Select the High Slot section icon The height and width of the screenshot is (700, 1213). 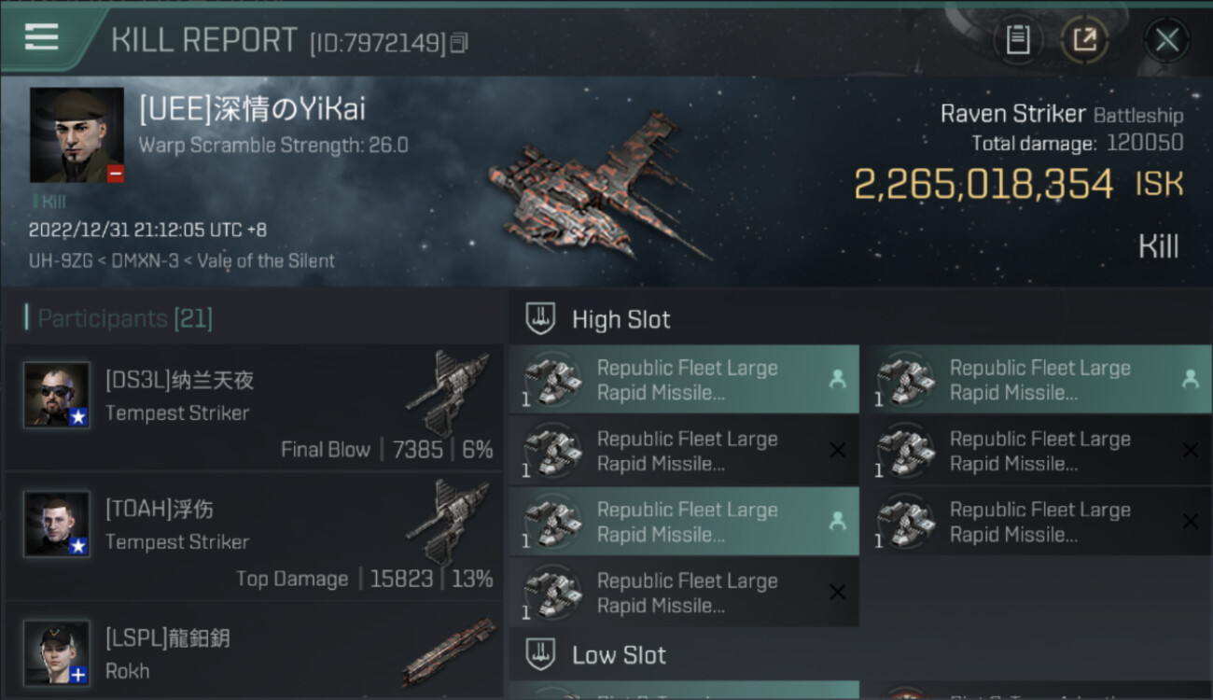[541, 319]
